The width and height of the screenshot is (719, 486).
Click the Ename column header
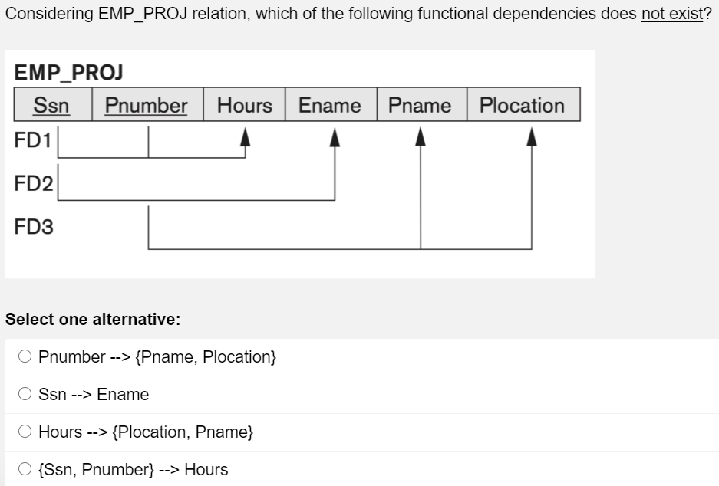click(x=331, y=105)
